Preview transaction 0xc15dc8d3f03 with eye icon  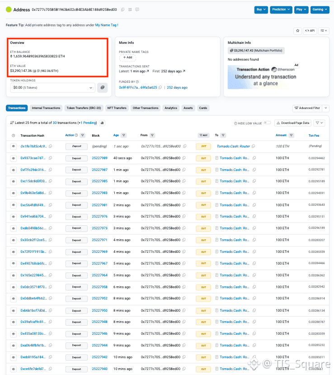(14, 181)
